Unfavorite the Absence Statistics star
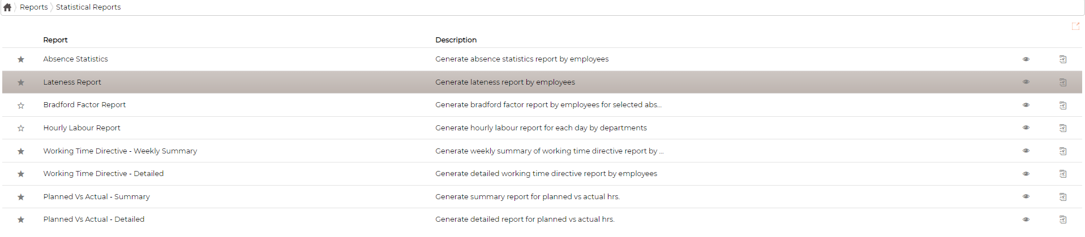 (x=21, y=59)
